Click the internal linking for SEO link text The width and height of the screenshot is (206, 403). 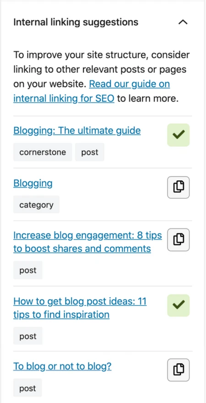tap(64, 99)
